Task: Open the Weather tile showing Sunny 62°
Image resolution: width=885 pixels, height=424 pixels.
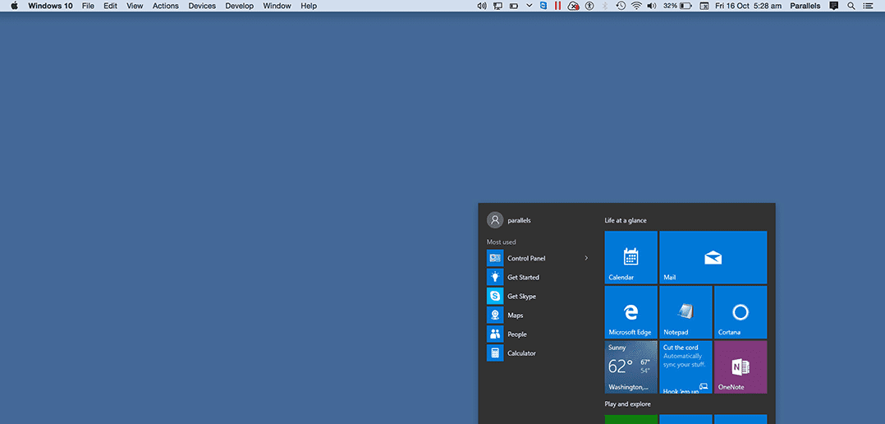Action: pos(631,366)
